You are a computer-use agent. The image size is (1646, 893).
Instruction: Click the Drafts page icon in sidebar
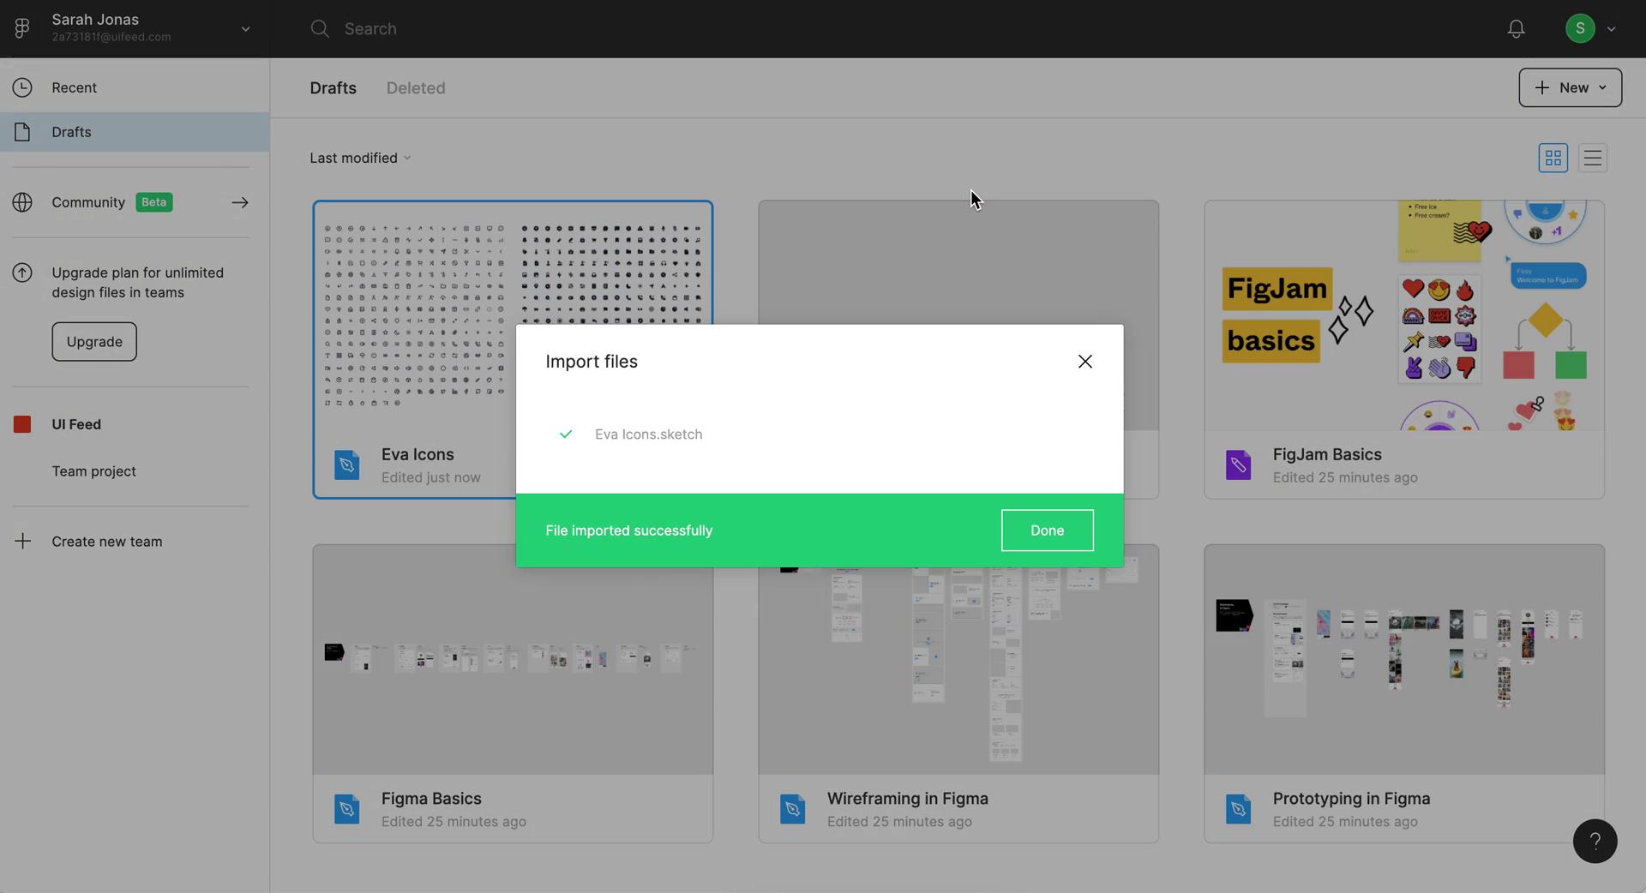(22, 132)
